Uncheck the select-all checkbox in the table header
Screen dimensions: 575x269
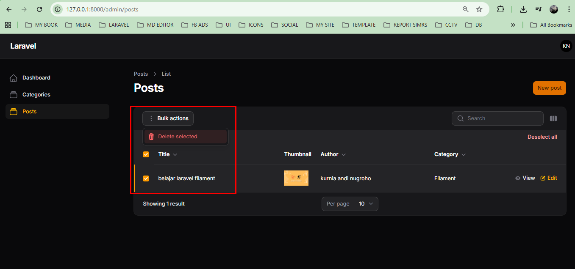point(146,154)
